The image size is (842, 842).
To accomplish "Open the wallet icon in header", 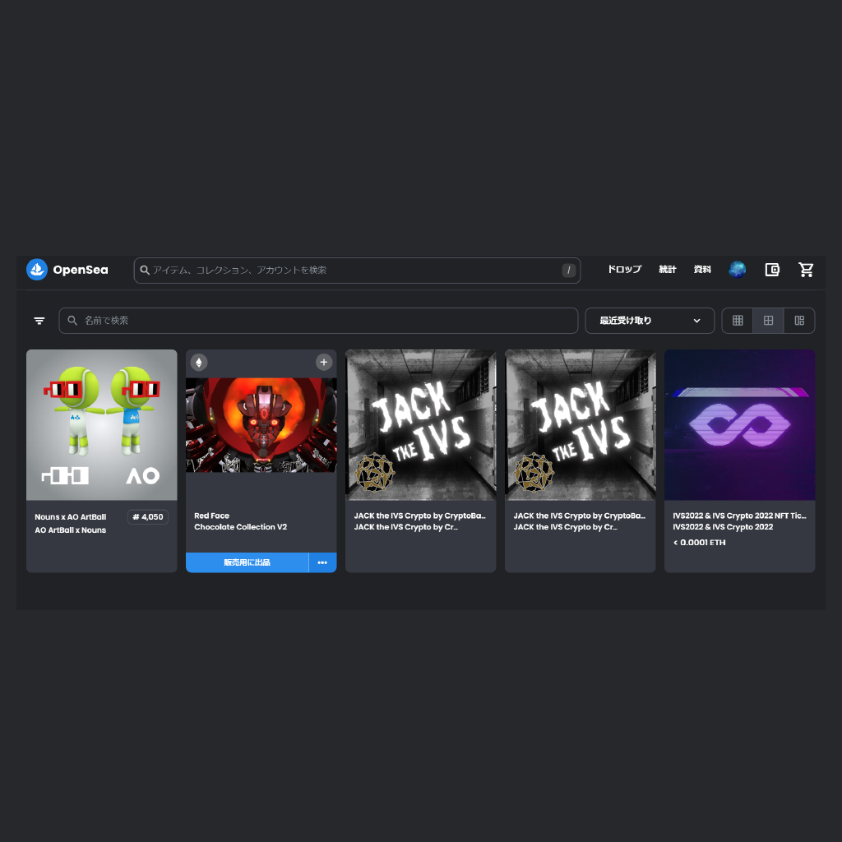I will 772,270.
